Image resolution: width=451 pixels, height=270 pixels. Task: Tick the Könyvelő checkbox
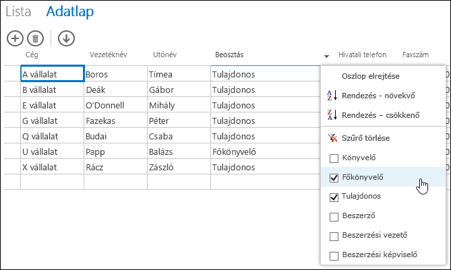coord(334,158)
